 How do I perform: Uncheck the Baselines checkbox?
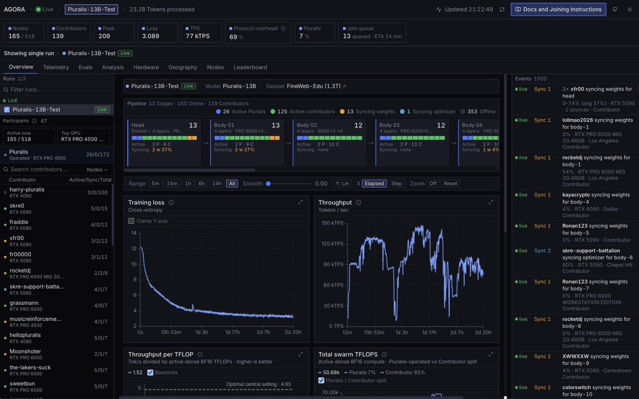[150, 372]
